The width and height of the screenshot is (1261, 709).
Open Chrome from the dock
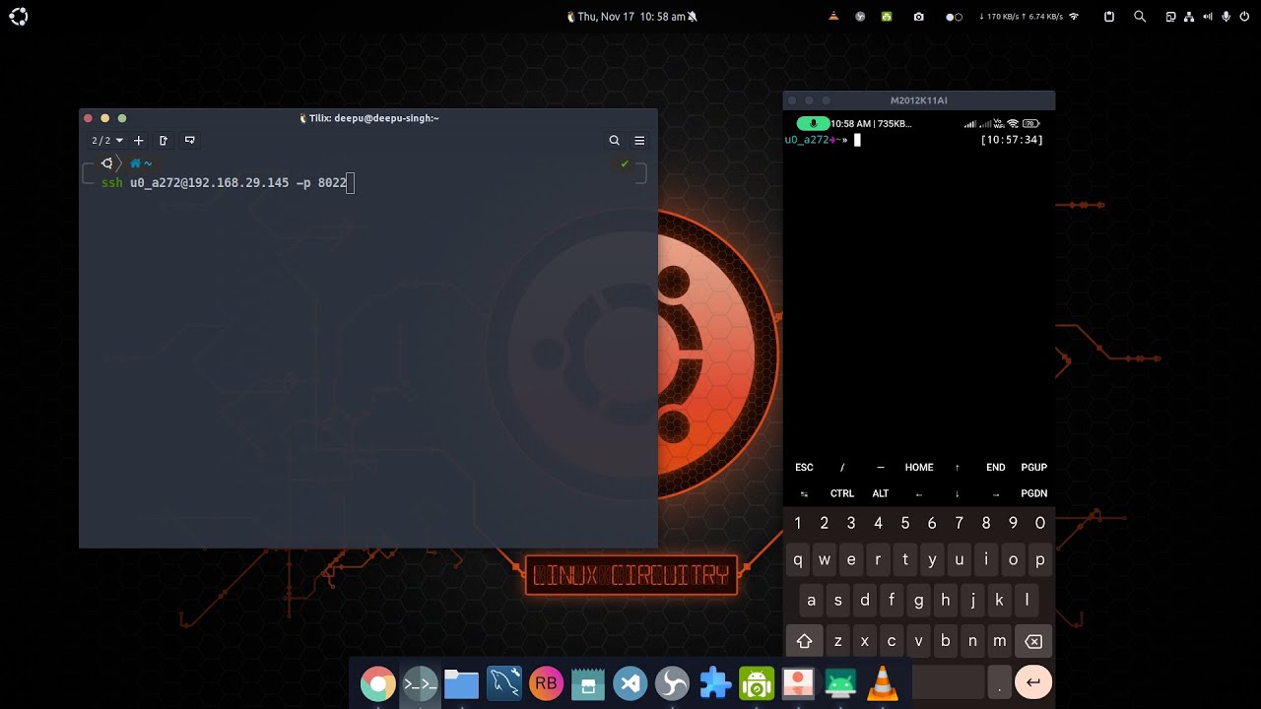pos(377,682)
